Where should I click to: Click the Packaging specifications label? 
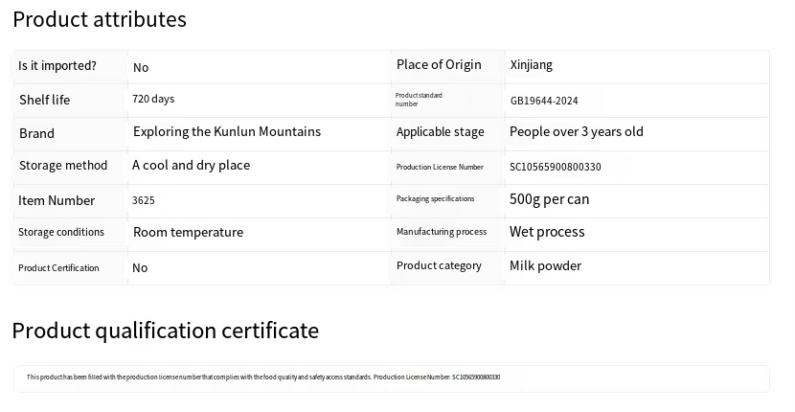tap(435, 199)
